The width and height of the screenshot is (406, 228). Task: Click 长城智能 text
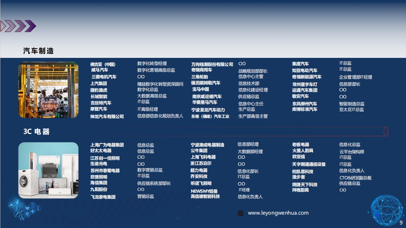99,97
